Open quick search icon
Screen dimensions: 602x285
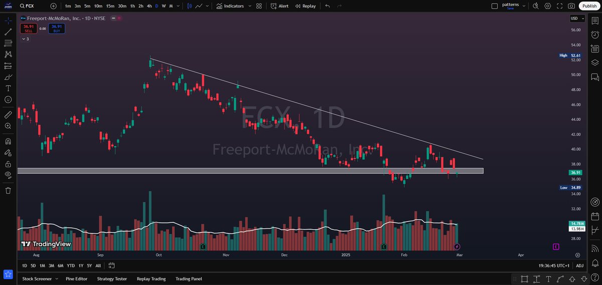click(x=535, y=6)
